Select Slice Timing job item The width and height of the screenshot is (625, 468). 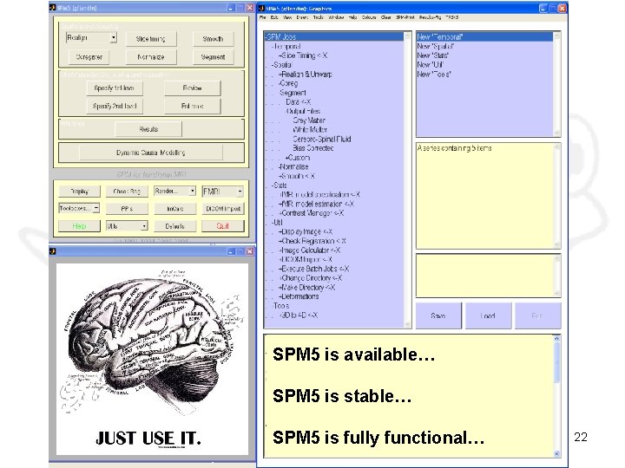click(x=304, y=55)
